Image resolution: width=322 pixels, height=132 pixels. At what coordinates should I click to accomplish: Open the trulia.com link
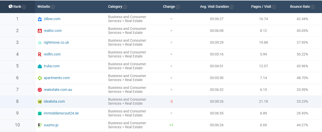[x=52, y=66]
